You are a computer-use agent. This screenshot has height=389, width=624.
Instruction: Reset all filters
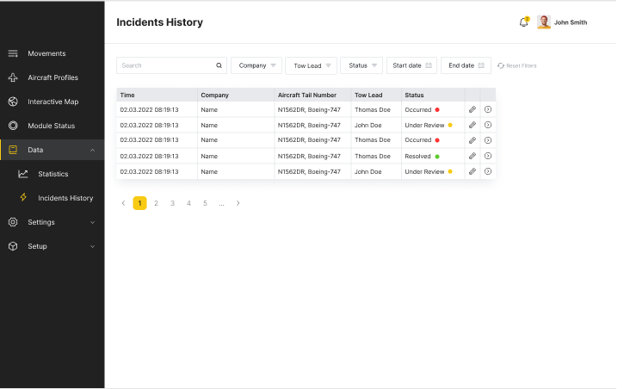[x=516, y=65]
